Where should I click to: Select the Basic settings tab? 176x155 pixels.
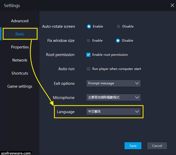20,34
